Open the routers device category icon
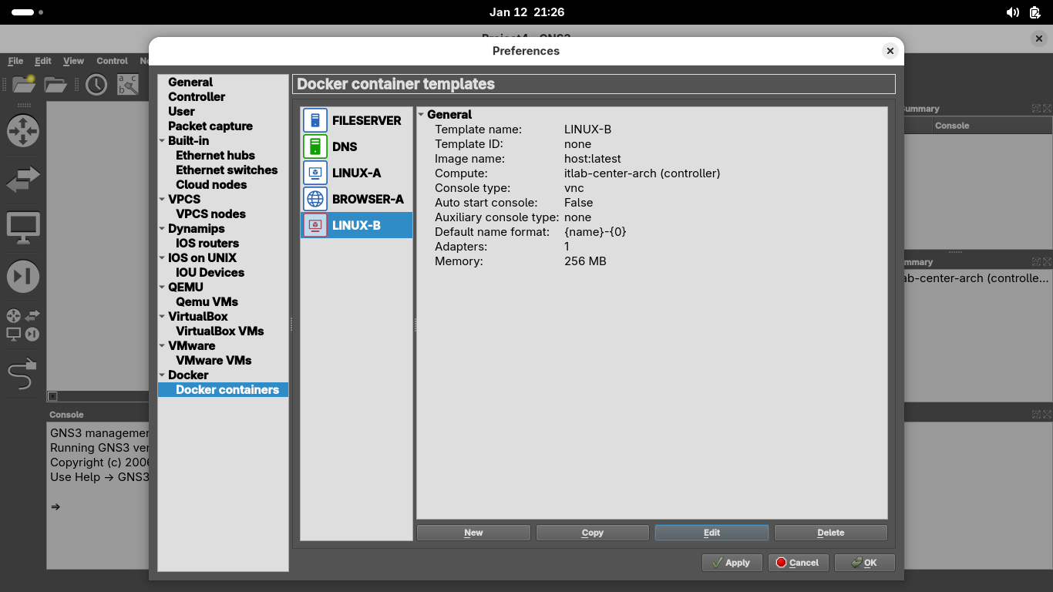1053x592 pixels. (23, 131)
